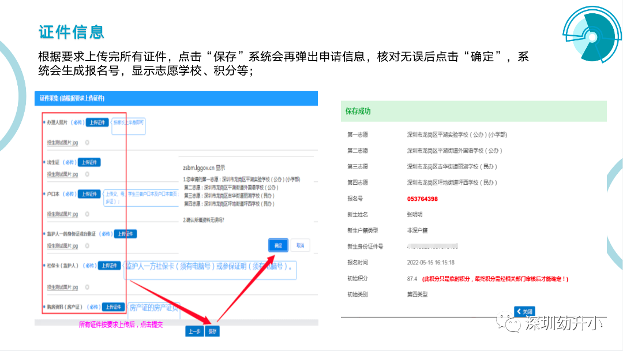Remove uploaded file under 监护人一的身份证

pyautogui.click(x=87, y=246)
